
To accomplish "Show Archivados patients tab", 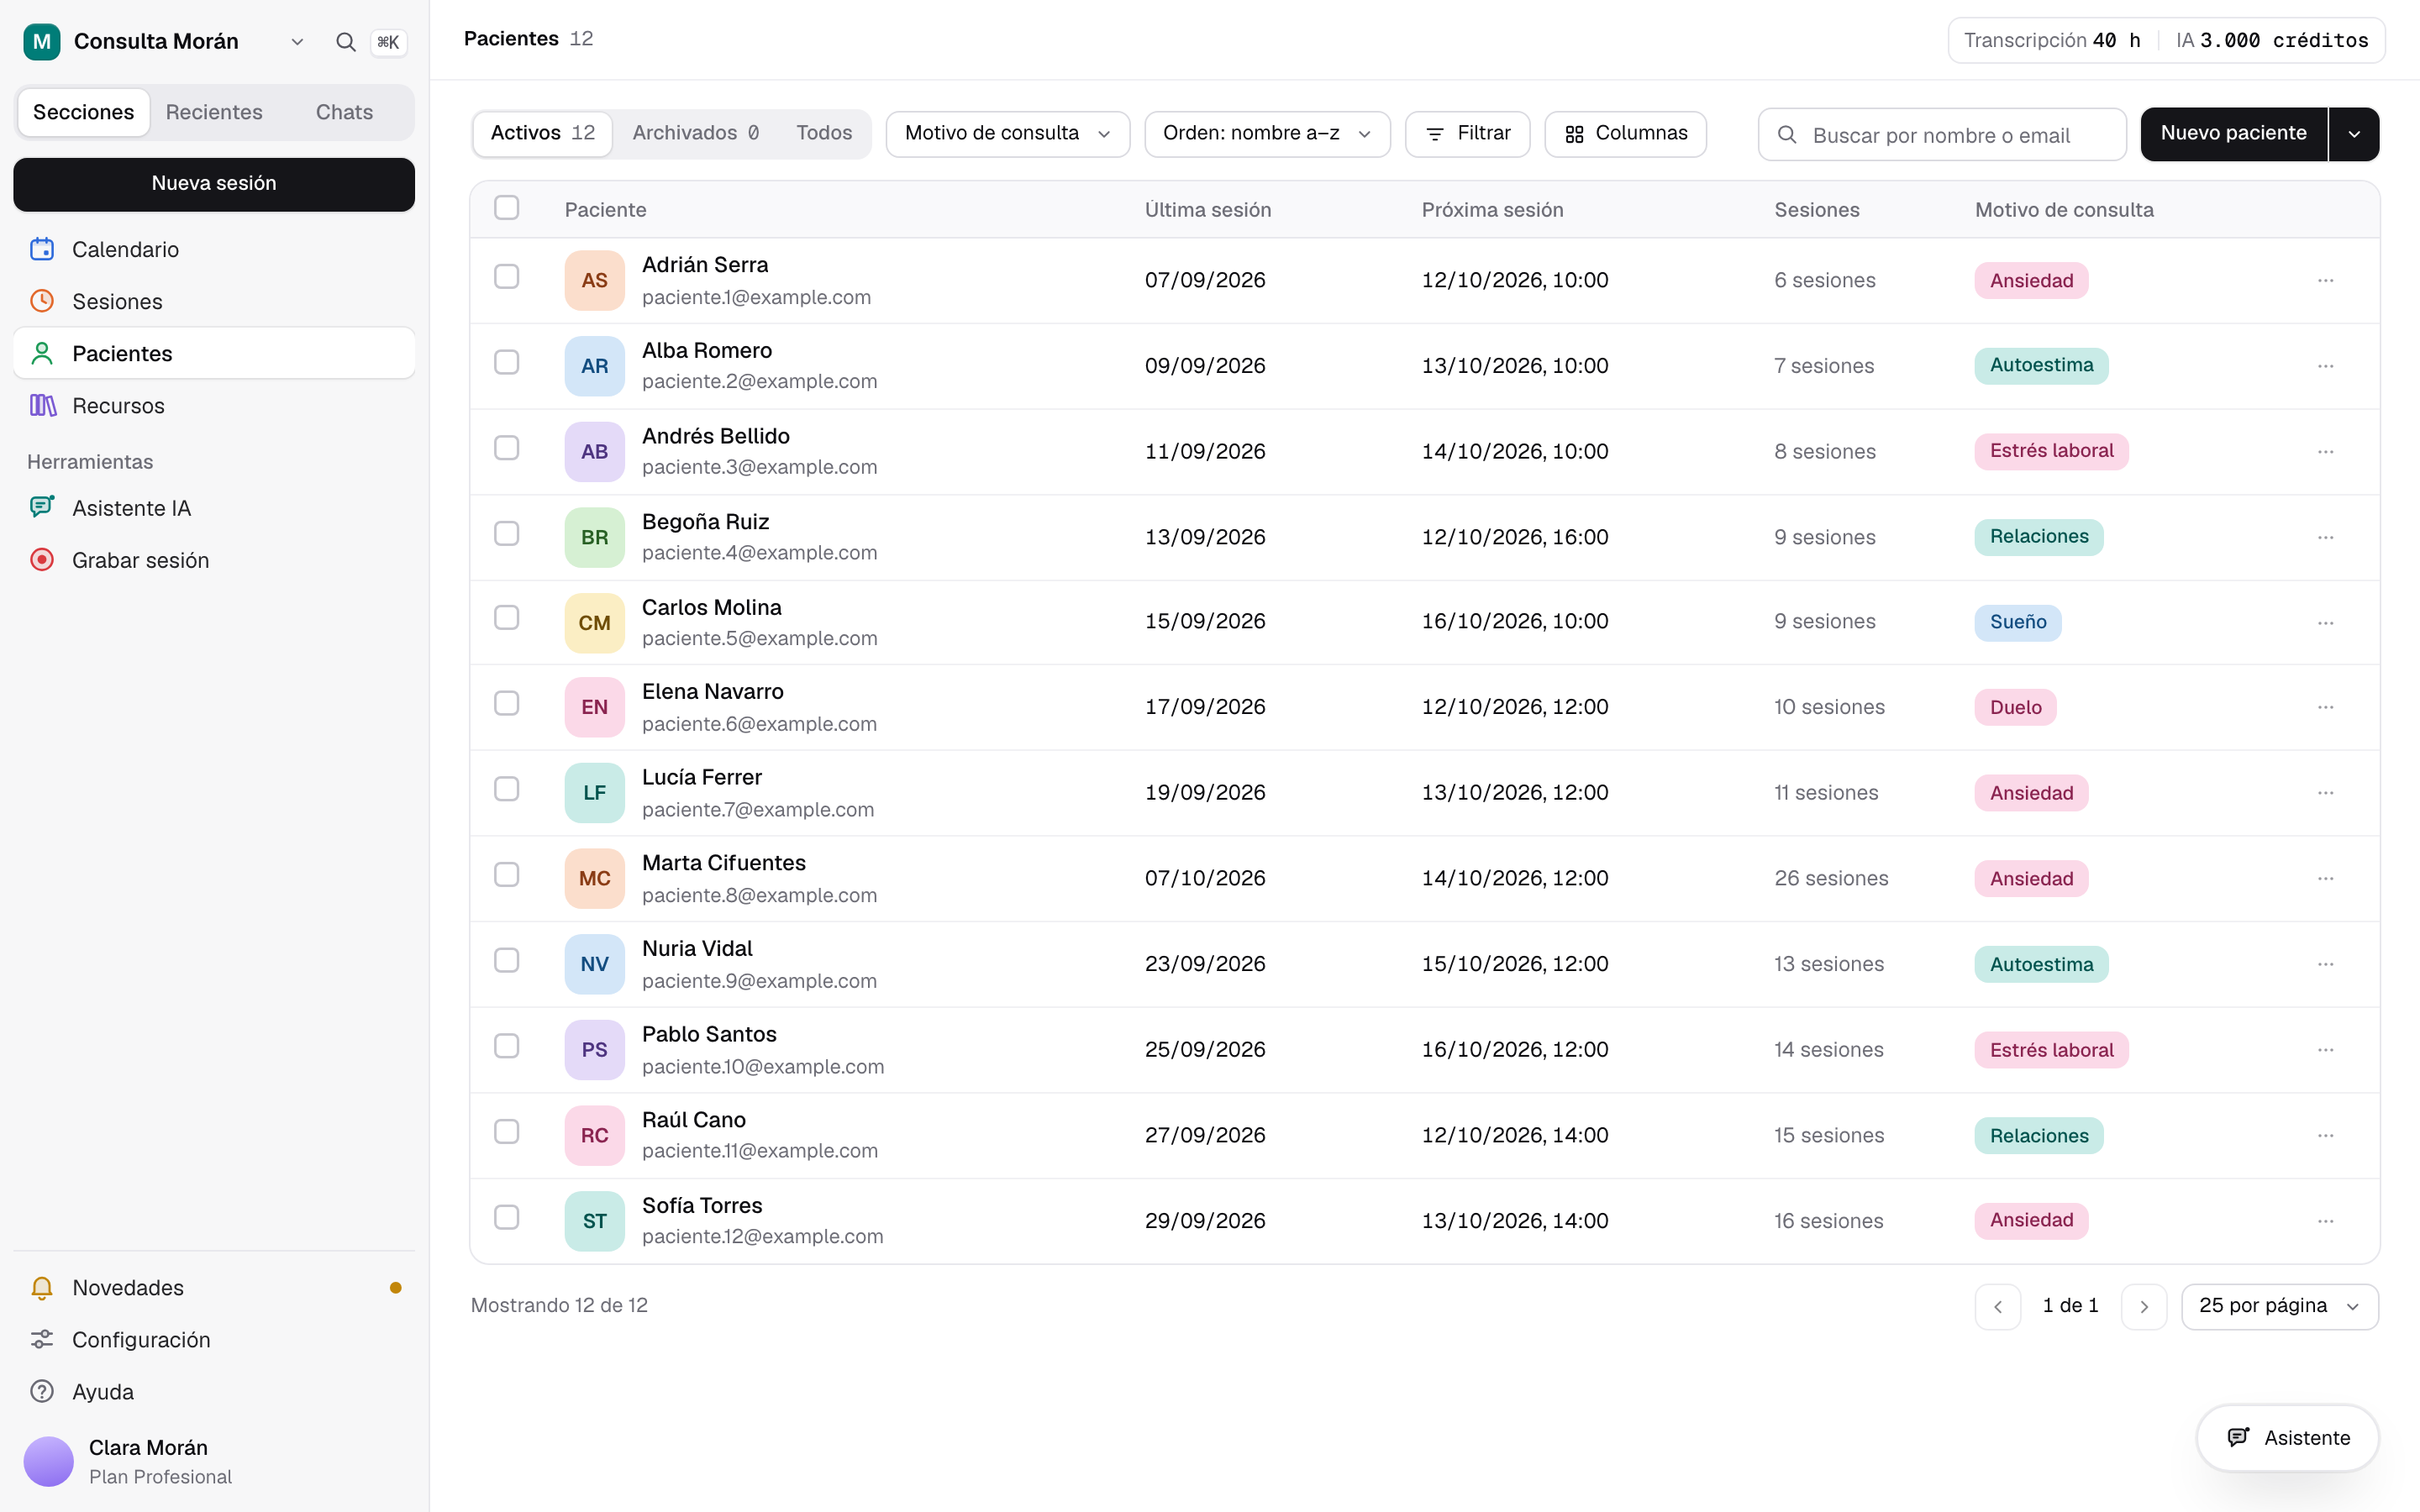I will point(695,133).
